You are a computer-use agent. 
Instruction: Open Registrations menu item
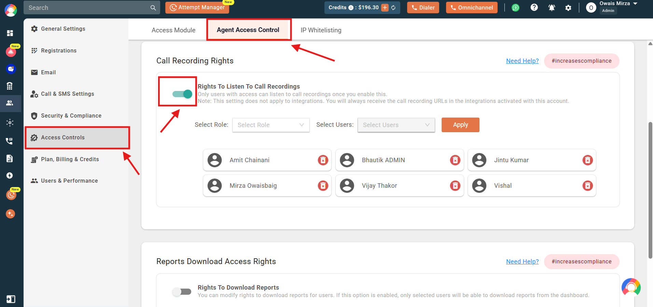pos(76,51)
